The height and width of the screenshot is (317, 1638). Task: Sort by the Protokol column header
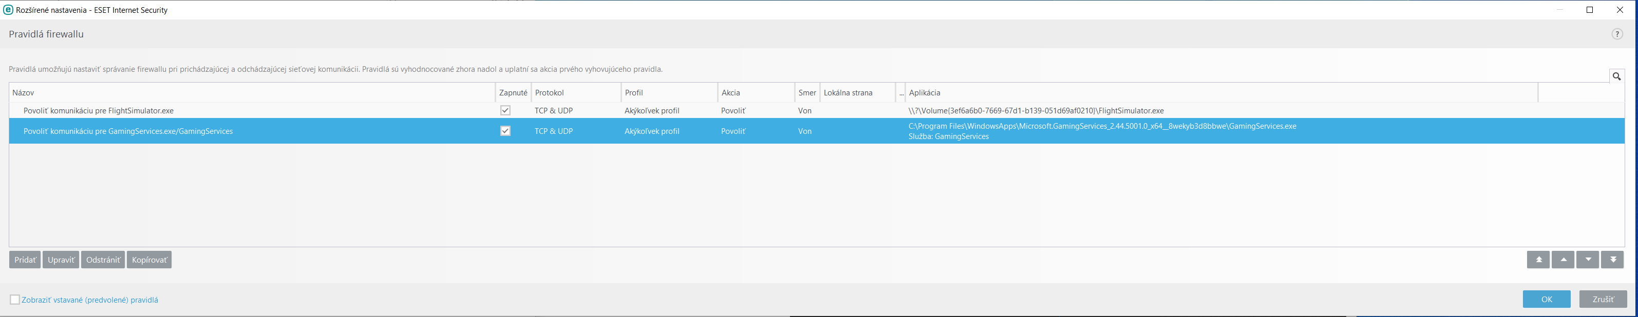point(575,93)
